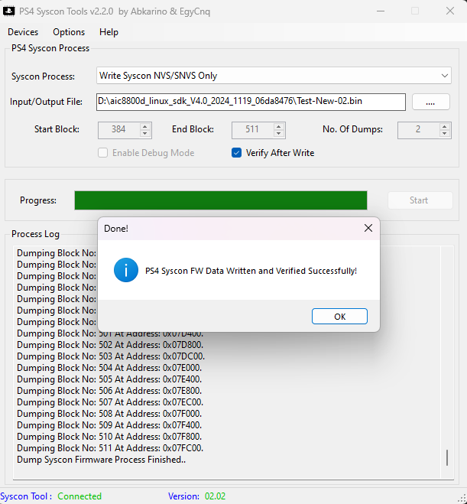Open the Devices menu
Image resolution: width=467 pixels, height=504 pixels.
(23, 32)
